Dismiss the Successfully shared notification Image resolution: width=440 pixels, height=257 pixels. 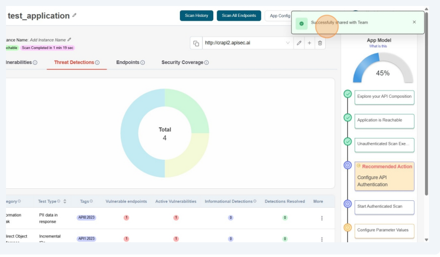[x=414, y=22]
